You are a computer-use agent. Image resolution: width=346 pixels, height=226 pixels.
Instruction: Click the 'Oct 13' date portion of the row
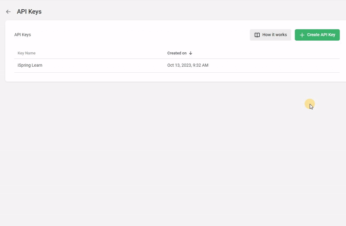[174, 65]
